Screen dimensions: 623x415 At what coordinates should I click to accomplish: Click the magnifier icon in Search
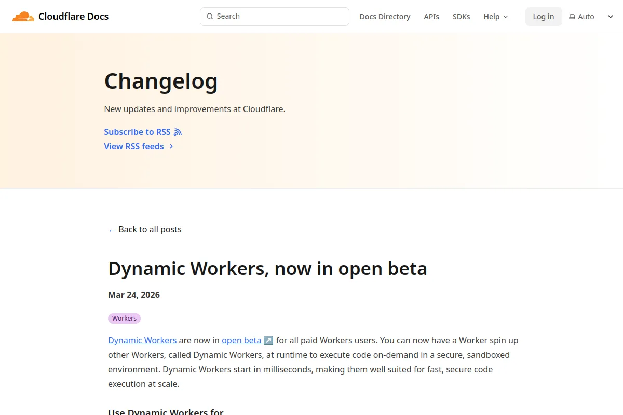pos(210,16)
